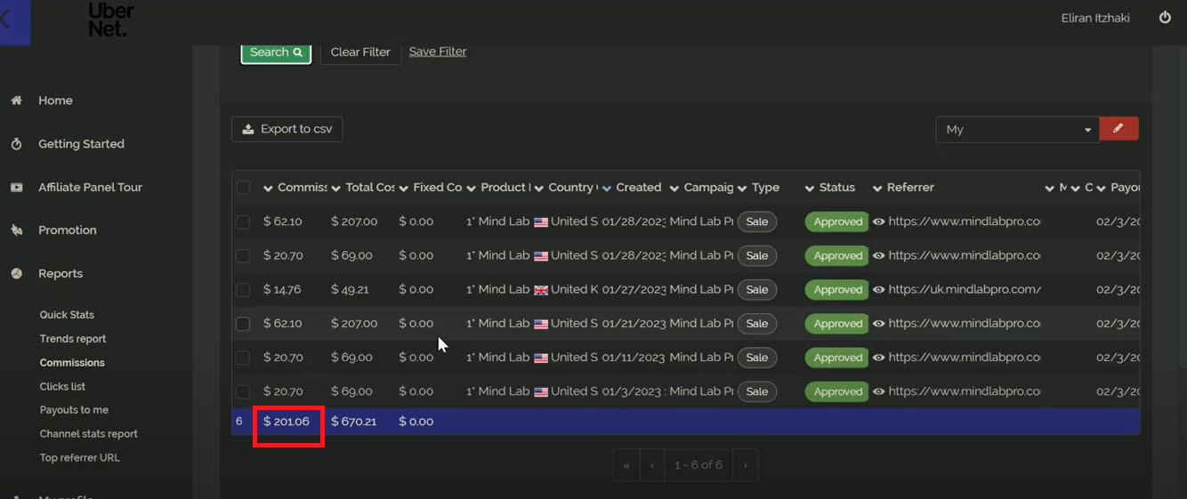
Task: Click the United K country cell
Action: tap(566, 290)
